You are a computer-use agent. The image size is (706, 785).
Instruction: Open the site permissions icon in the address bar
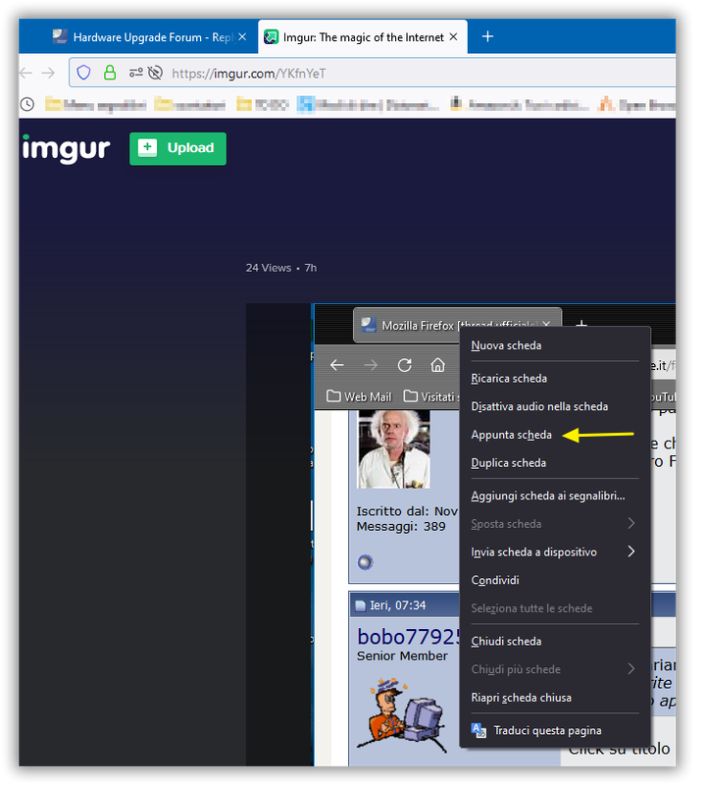tap(135, 73)
